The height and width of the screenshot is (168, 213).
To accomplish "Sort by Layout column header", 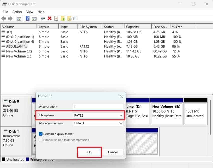I will (x=48, y=27).
